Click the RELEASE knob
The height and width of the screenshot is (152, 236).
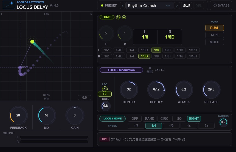coord(211,89)
